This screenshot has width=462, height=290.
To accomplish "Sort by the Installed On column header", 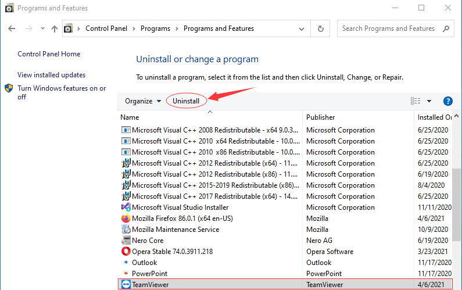I will pos(435,117).
